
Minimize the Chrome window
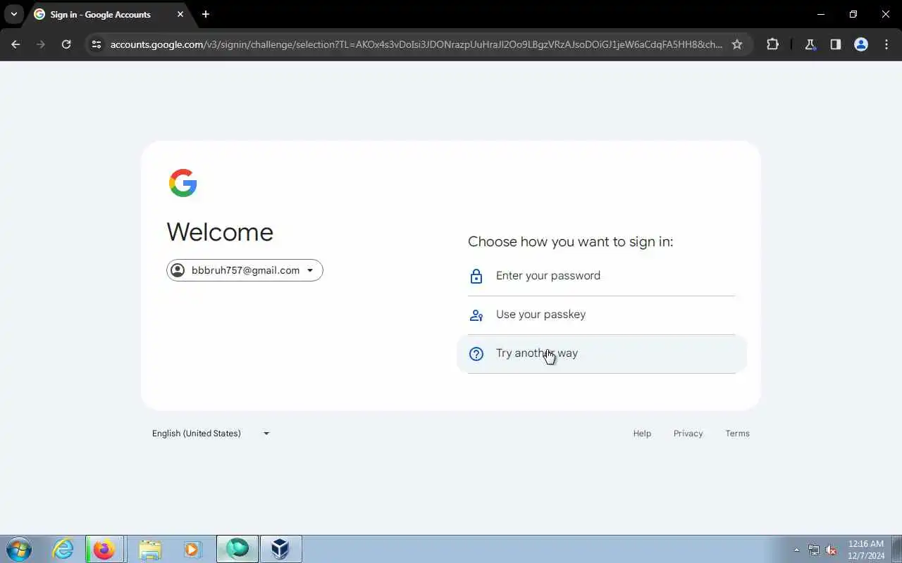[821, 14]
